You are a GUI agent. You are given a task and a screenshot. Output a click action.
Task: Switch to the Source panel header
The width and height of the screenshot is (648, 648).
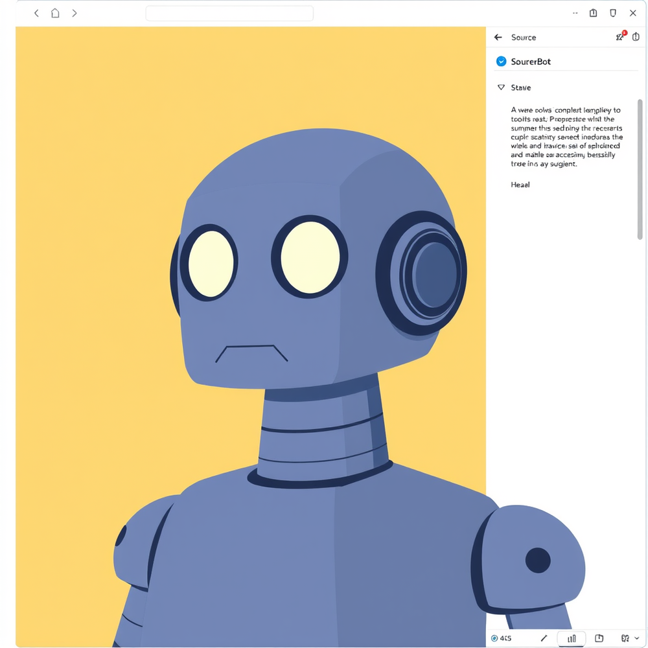pos(523,37)
